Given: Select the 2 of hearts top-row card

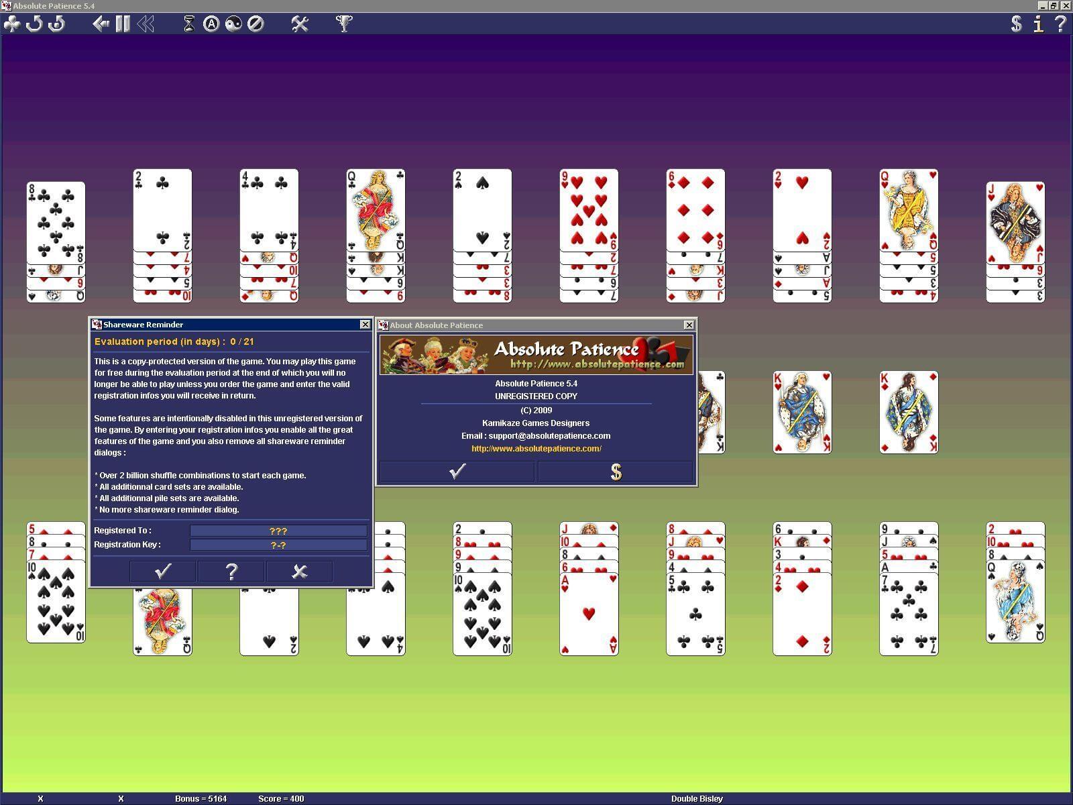Looking at the screenshot, I should coord(802,210).
